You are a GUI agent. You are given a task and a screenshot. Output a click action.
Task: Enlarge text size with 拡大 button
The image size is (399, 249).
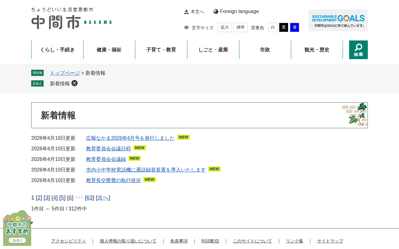(225, 27)
